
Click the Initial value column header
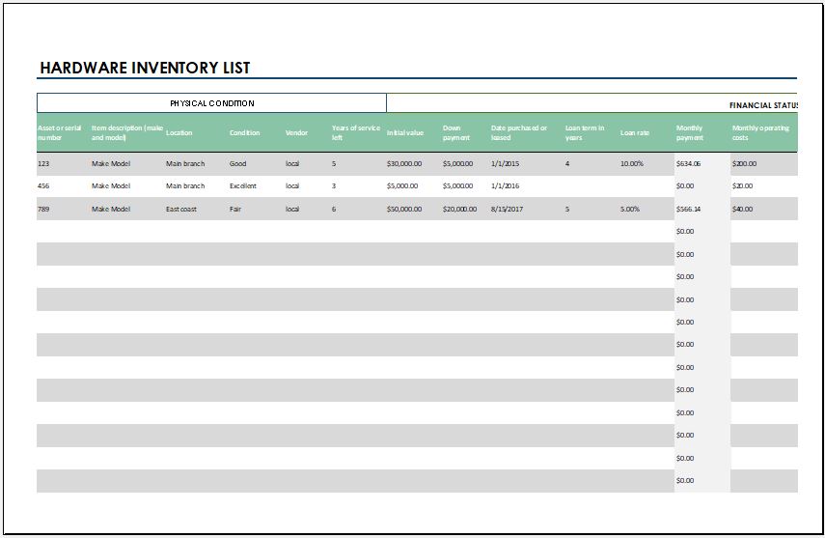[x=405, y=132]
